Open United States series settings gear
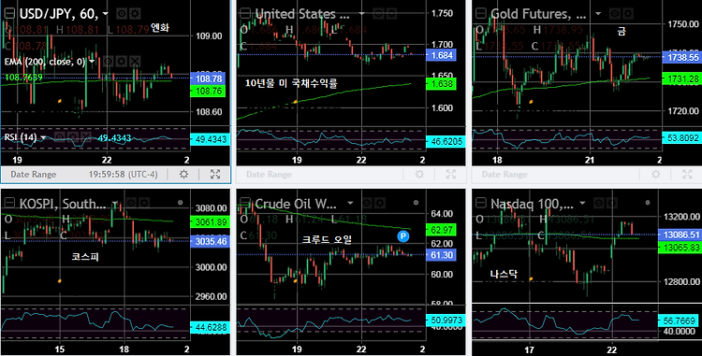 (x=391, y=14)
